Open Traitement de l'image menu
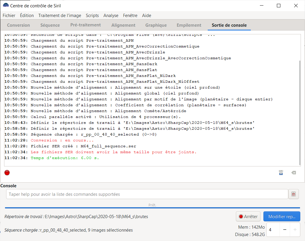 [60, 16]
